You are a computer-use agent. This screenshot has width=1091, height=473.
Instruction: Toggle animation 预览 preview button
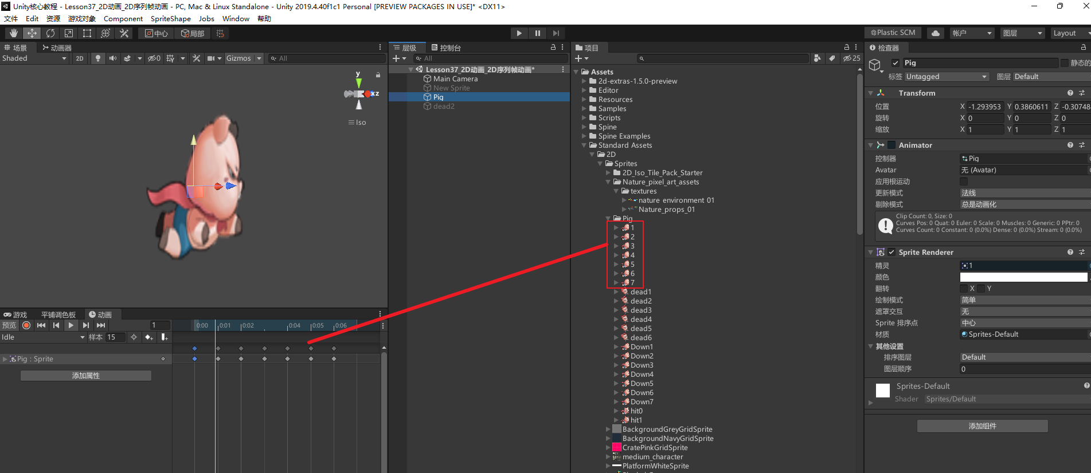pyautogui.click(x=9, y=325)
